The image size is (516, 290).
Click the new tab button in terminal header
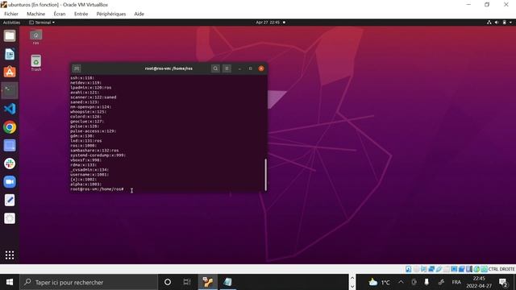pyautogui.click(x=77, y=68)
